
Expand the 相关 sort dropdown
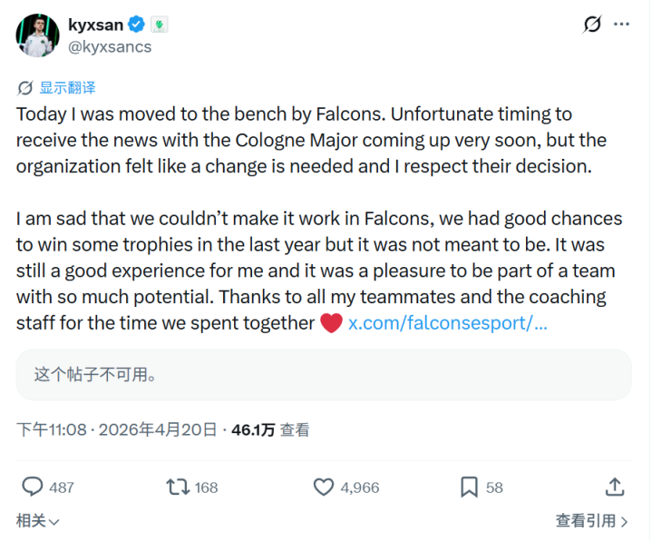[x=38, y=521]
